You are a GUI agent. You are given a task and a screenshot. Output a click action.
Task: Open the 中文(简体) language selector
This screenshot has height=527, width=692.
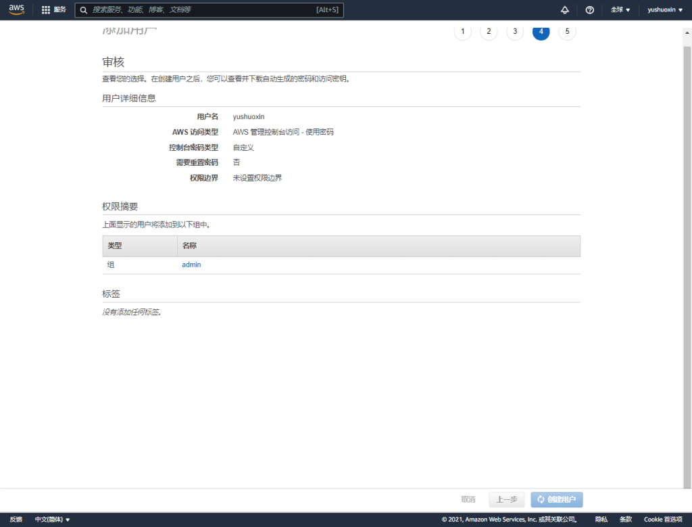(x=52, y=520)
